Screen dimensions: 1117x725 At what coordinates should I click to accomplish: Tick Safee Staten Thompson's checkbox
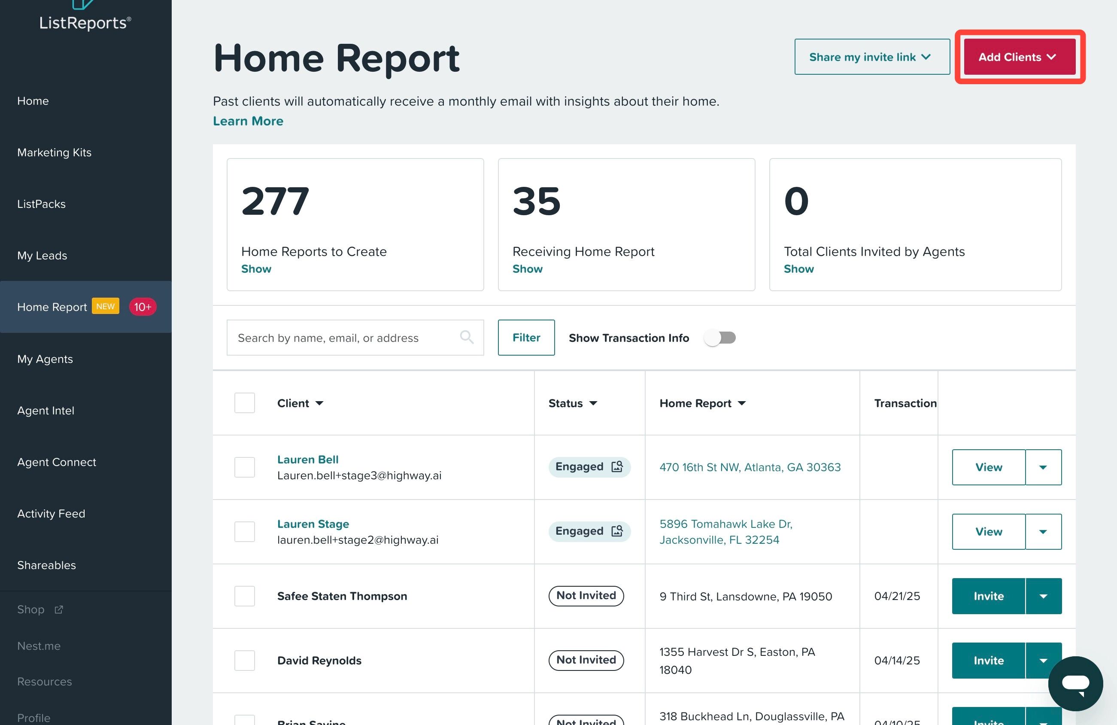(x=245, y=596)
